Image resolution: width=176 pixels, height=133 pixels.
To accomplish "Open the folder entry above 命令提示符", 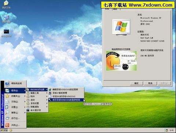I will pyautogui.click(x=37, y=107).
